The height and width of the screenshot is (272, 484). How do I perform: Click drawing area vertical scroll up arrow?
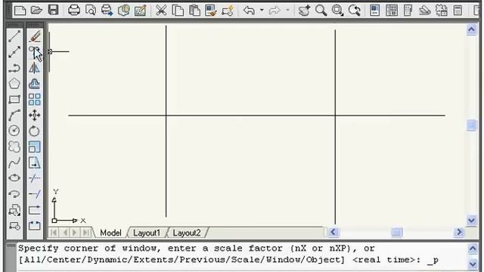pyautogui.click(x=471, y=29)
